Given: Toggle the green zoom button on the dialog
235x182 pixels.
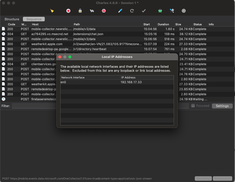Looking at the screenshot, I should point(70,57).
